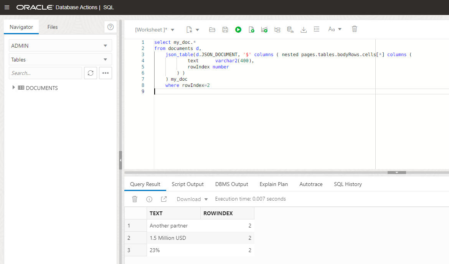Open a saved SQL file using the folder icon
Image resolution: width=449 pixels, height=264 pixels.
tap(212, 29)
